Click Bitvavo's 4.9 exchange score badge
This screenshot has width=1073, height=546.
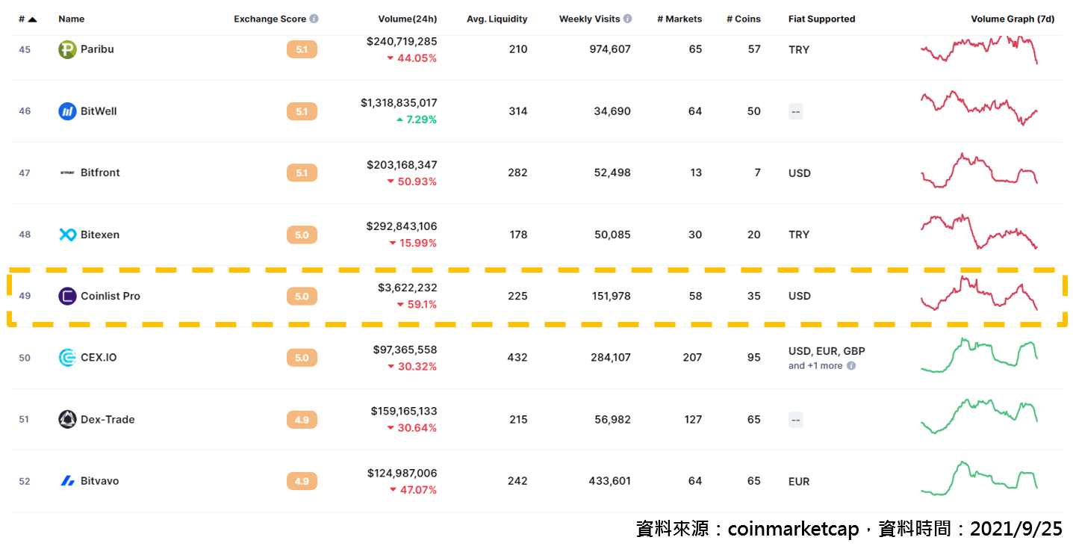(x=302, y=481)
